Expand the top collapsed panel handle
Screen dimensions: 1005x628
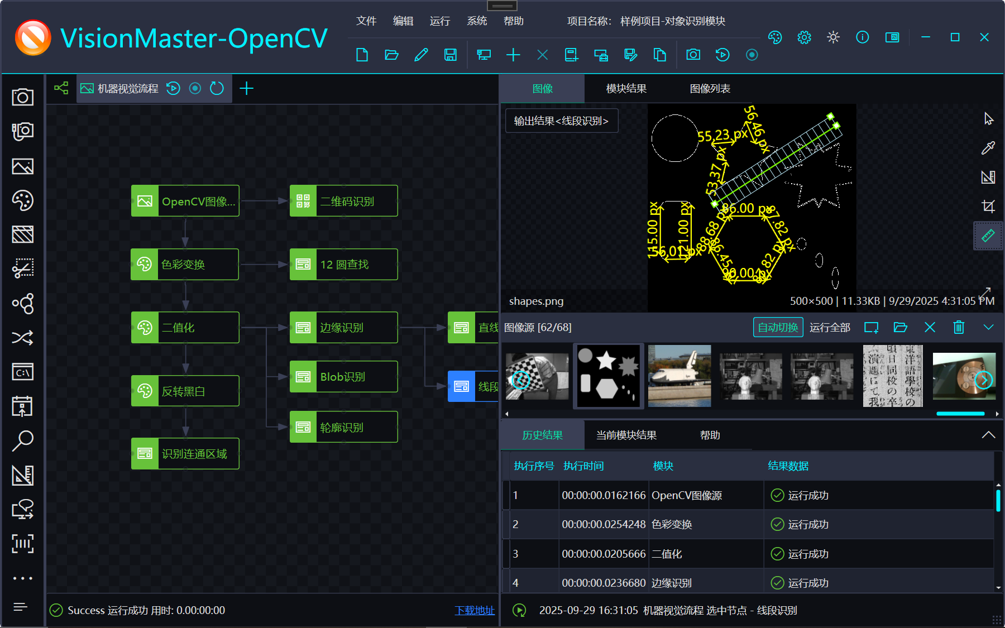[502, 6]
